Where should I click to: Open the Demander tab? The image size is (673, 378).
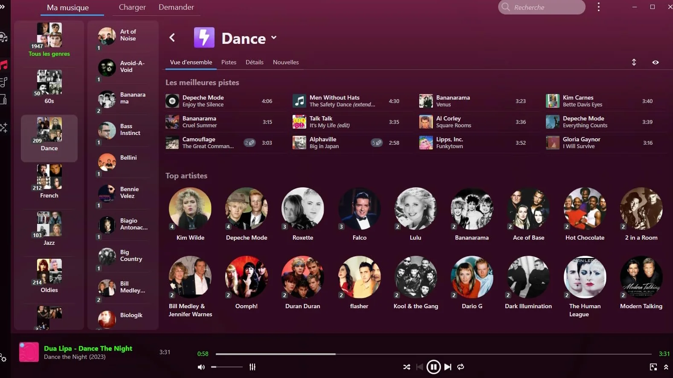coord(176,7)
